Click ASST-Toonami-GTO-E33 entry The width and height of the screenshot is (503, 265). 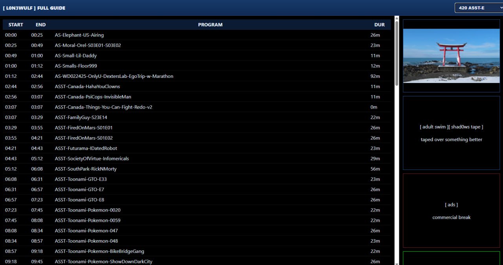tap(81, 179)
